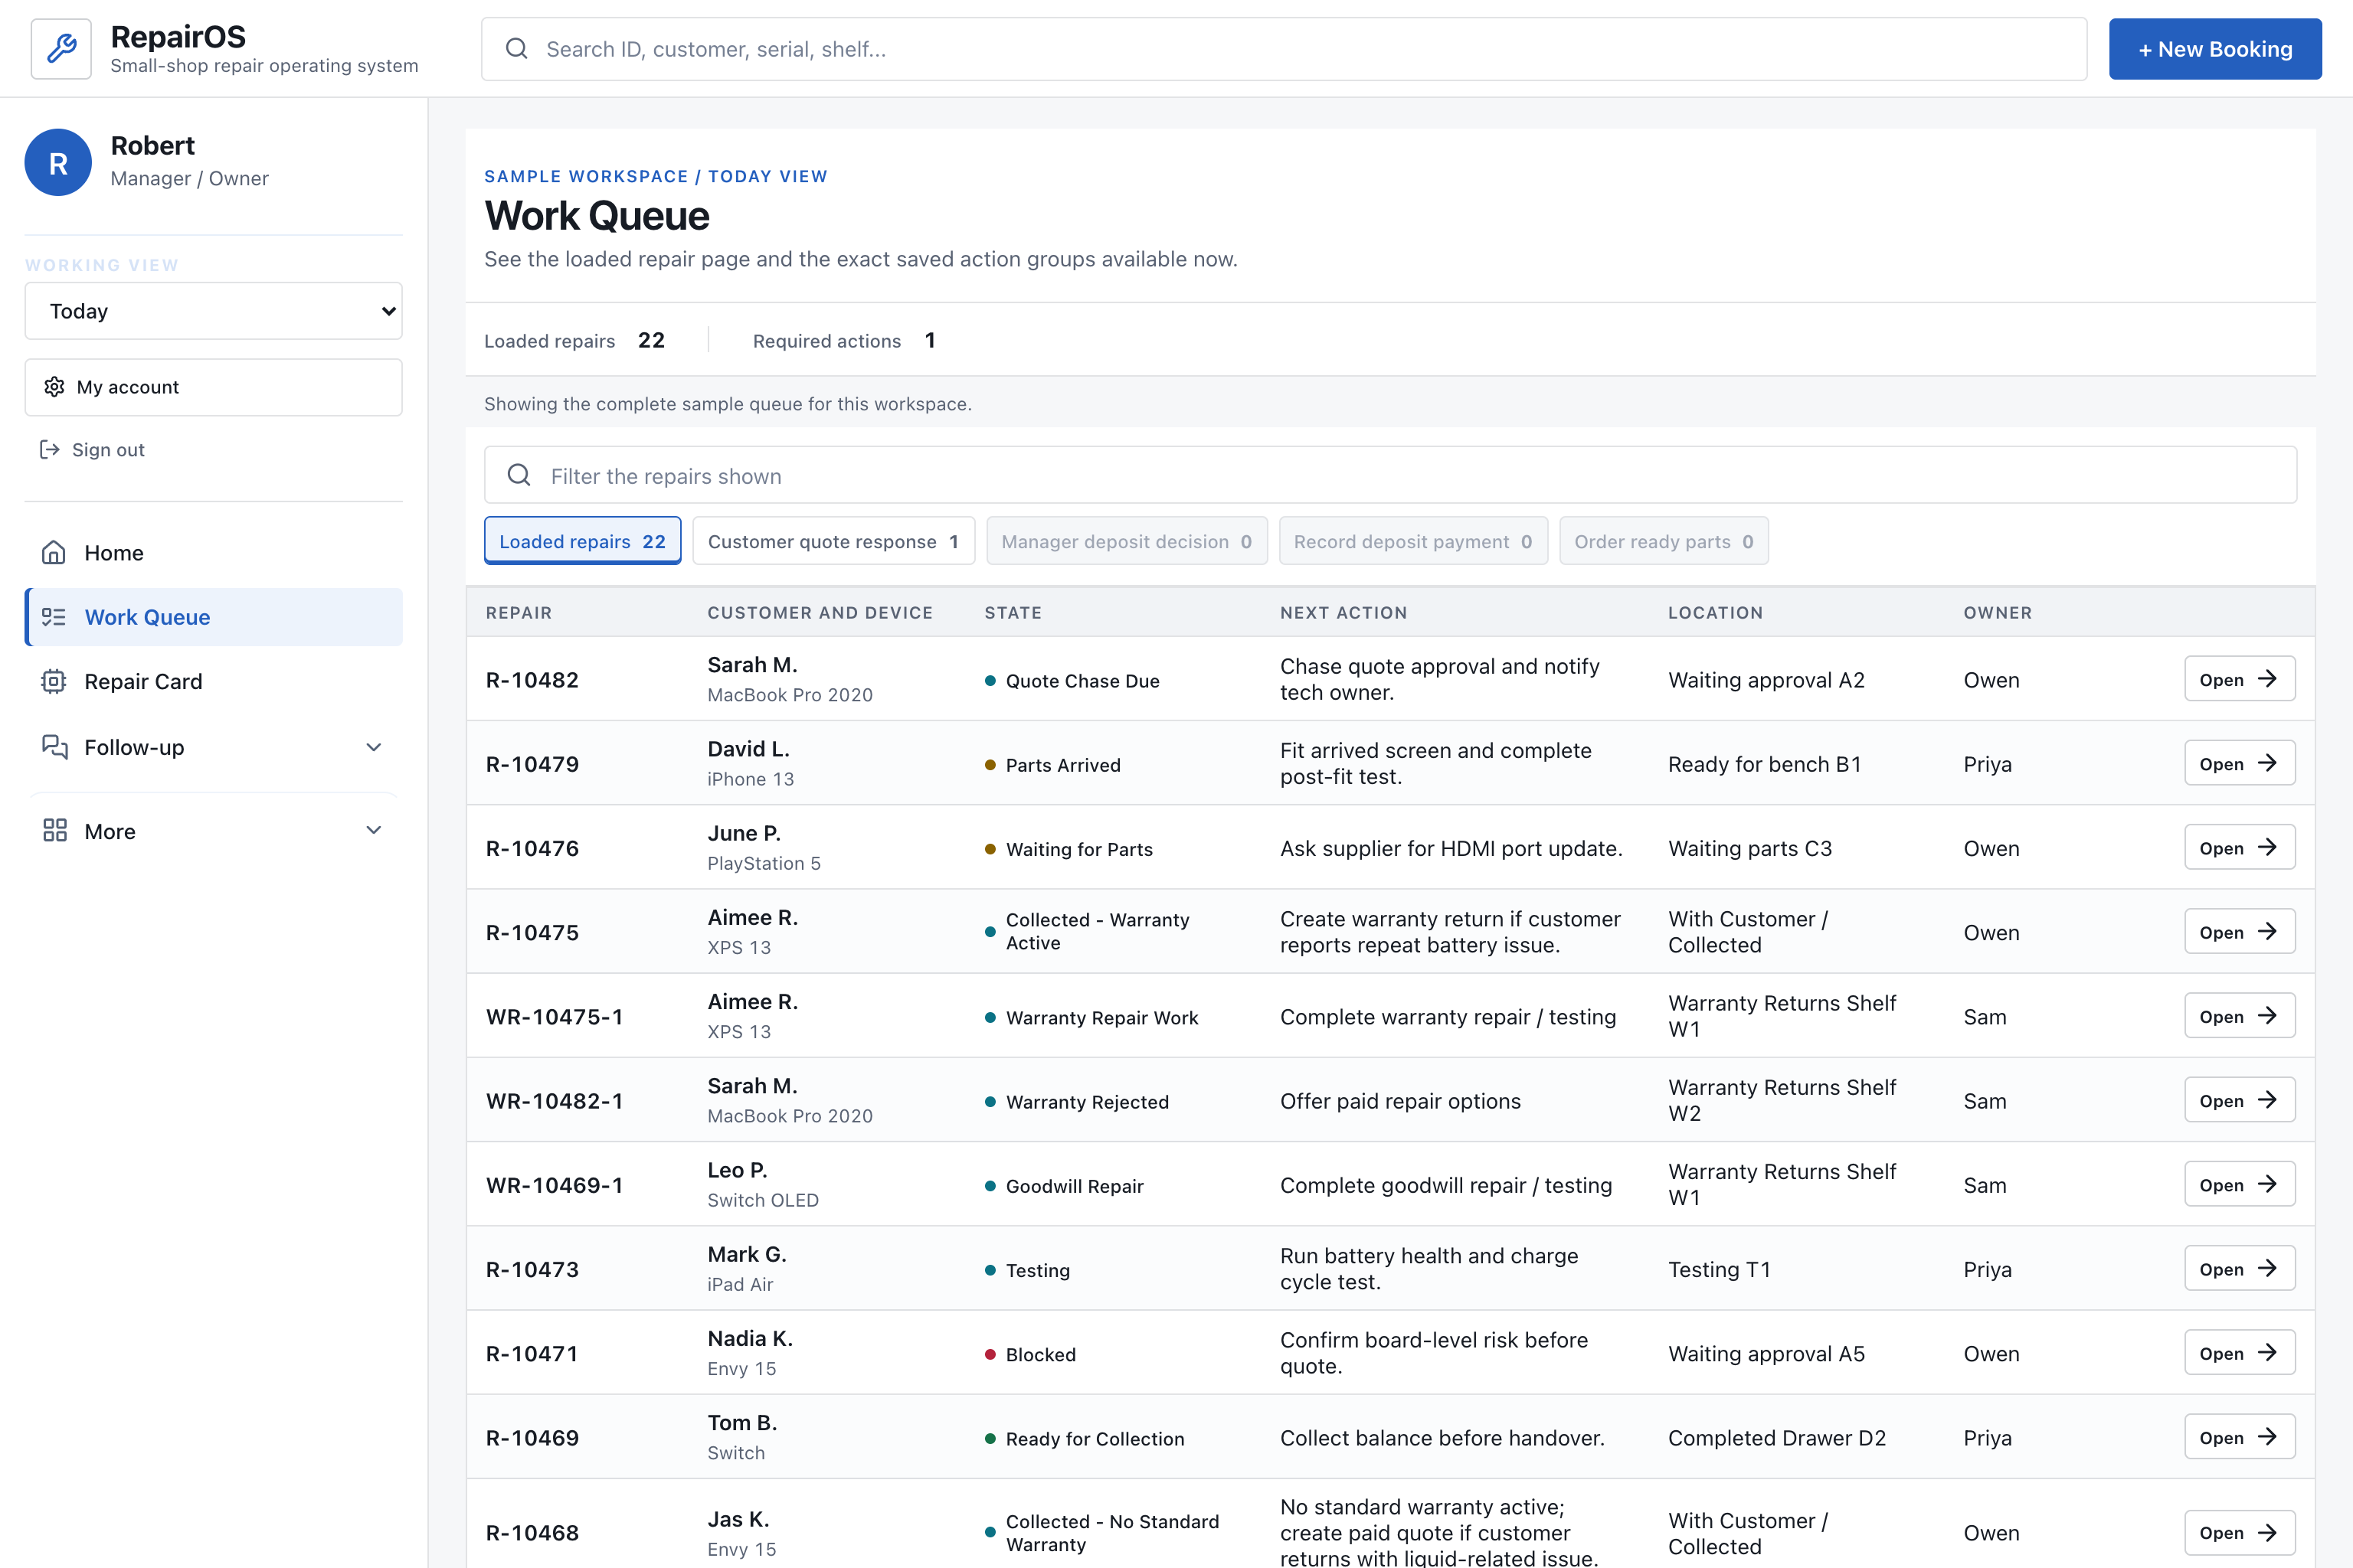Open repair R-10476 PlayStation 5
This screenshot has height=1568, width=2353.
tap(2239, 847)
